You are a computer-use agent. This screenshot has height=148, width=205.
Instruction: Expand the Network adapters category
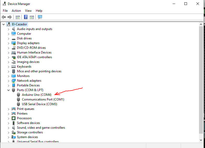click(x=8, y=81)
